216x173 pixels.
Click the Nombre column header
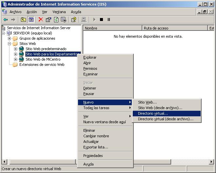click(x=112, y=28)
